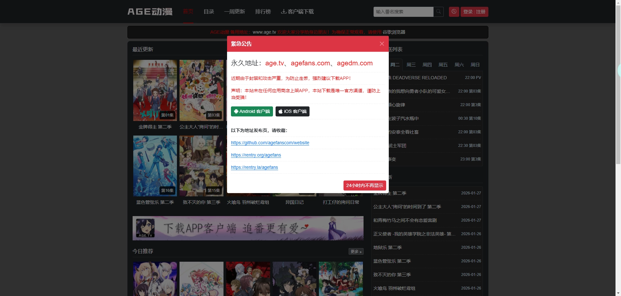The height and width of the screenshot is (296, 621).
Task: Switch to 周日 schedule tab
Action: coord(475,65)
